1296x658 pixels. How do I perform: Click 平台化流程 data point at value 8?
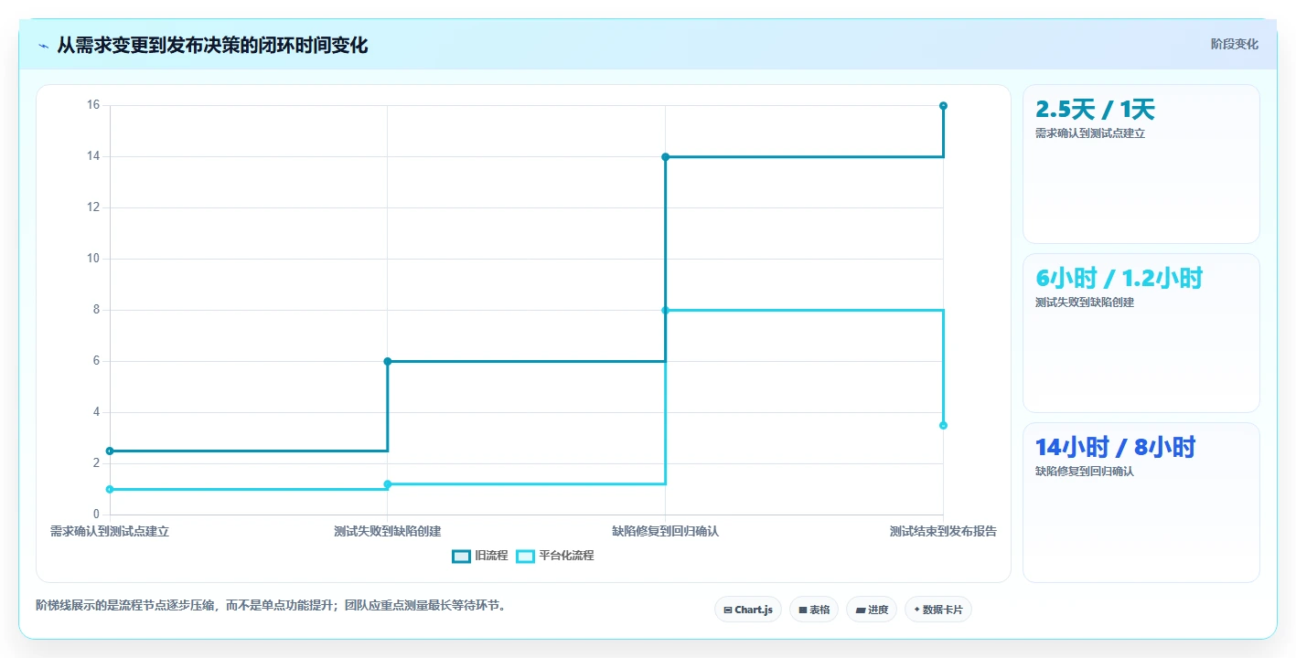pyautogui.click(x=666, y=310)
